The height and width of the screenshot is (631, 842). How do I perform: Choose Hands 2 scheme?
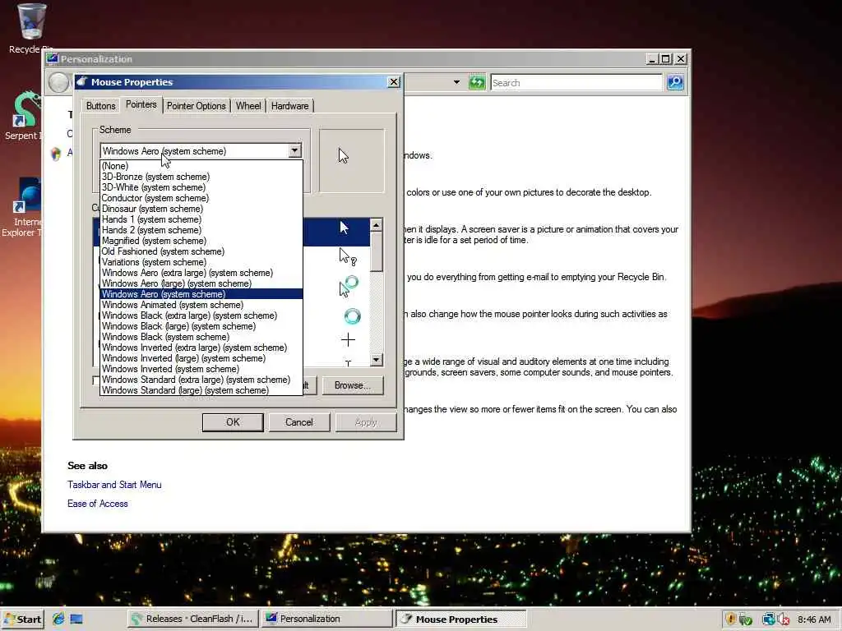click(x=201, y=230)
